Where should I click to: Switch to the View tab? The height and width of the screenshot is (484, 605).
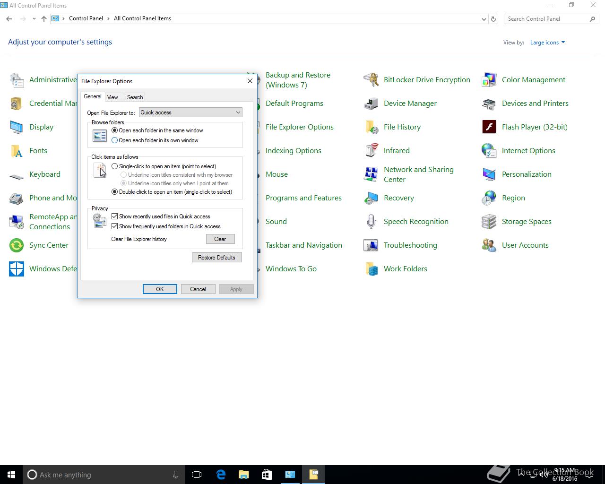pos(112,97)
